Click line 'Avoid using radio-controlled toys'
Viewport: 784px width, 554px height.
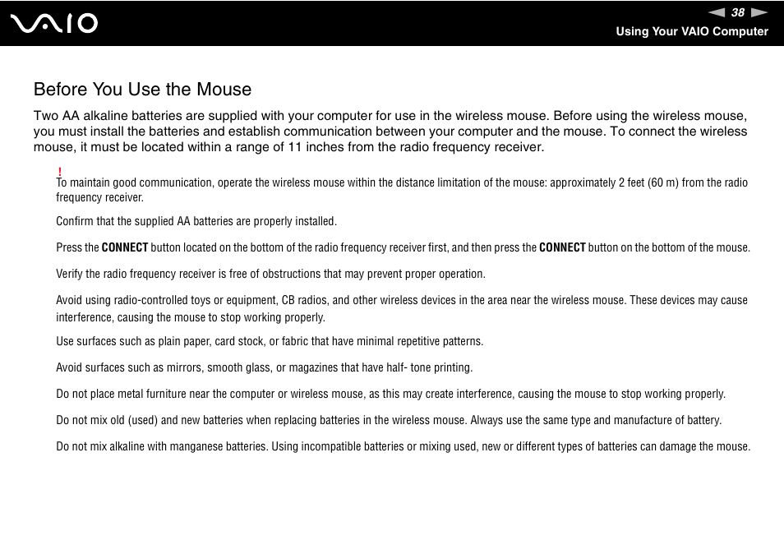tap(402, 308)
